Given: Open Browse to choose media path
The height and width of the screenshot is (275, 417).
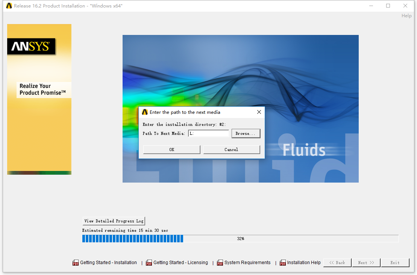Looking at the screenshot, I should coord(246,133).
